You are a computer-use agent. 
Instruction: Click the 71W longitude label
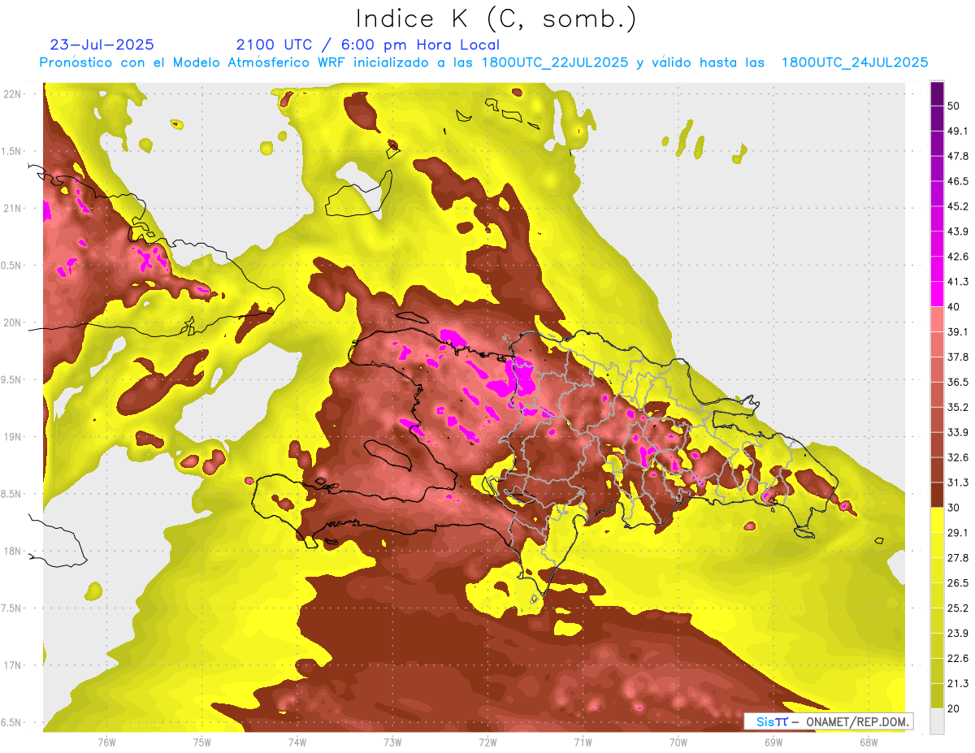tap(583, 742)
